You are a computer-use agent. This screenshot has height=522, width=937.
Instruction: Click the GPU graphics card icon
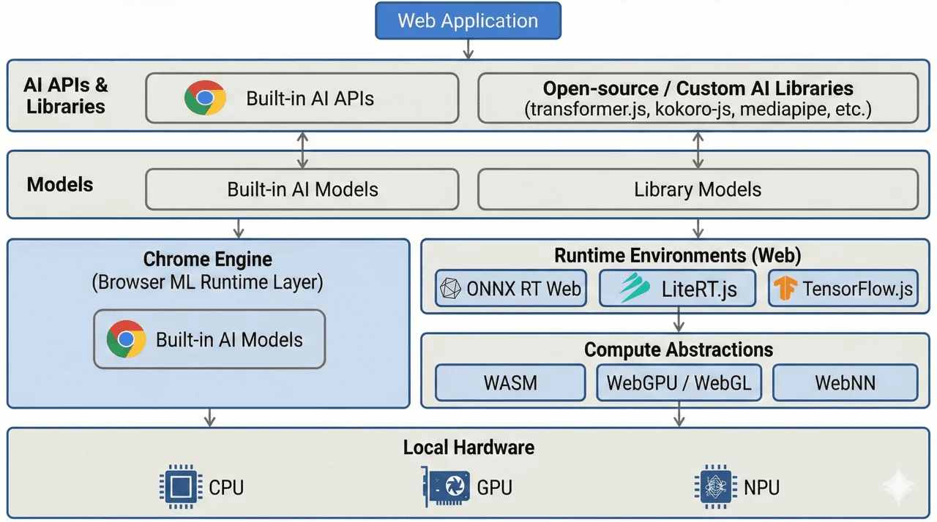click(445, 487)
